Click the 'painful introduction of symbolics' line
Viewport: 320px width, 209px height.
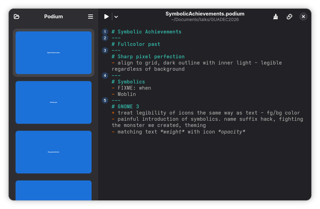point(207,119)
